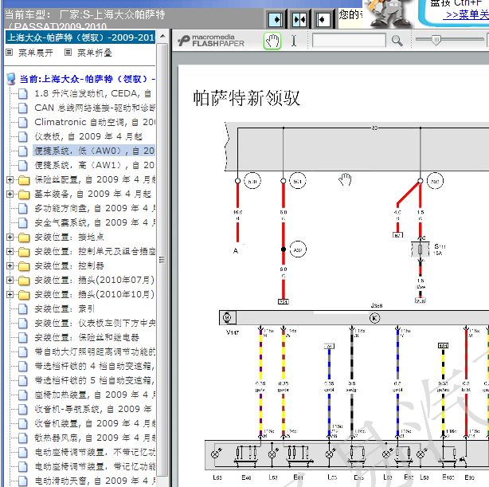This screenshot has height=487, width=489.
Task: Click the K symbol on J388 bar
Action: coord(374,318)
